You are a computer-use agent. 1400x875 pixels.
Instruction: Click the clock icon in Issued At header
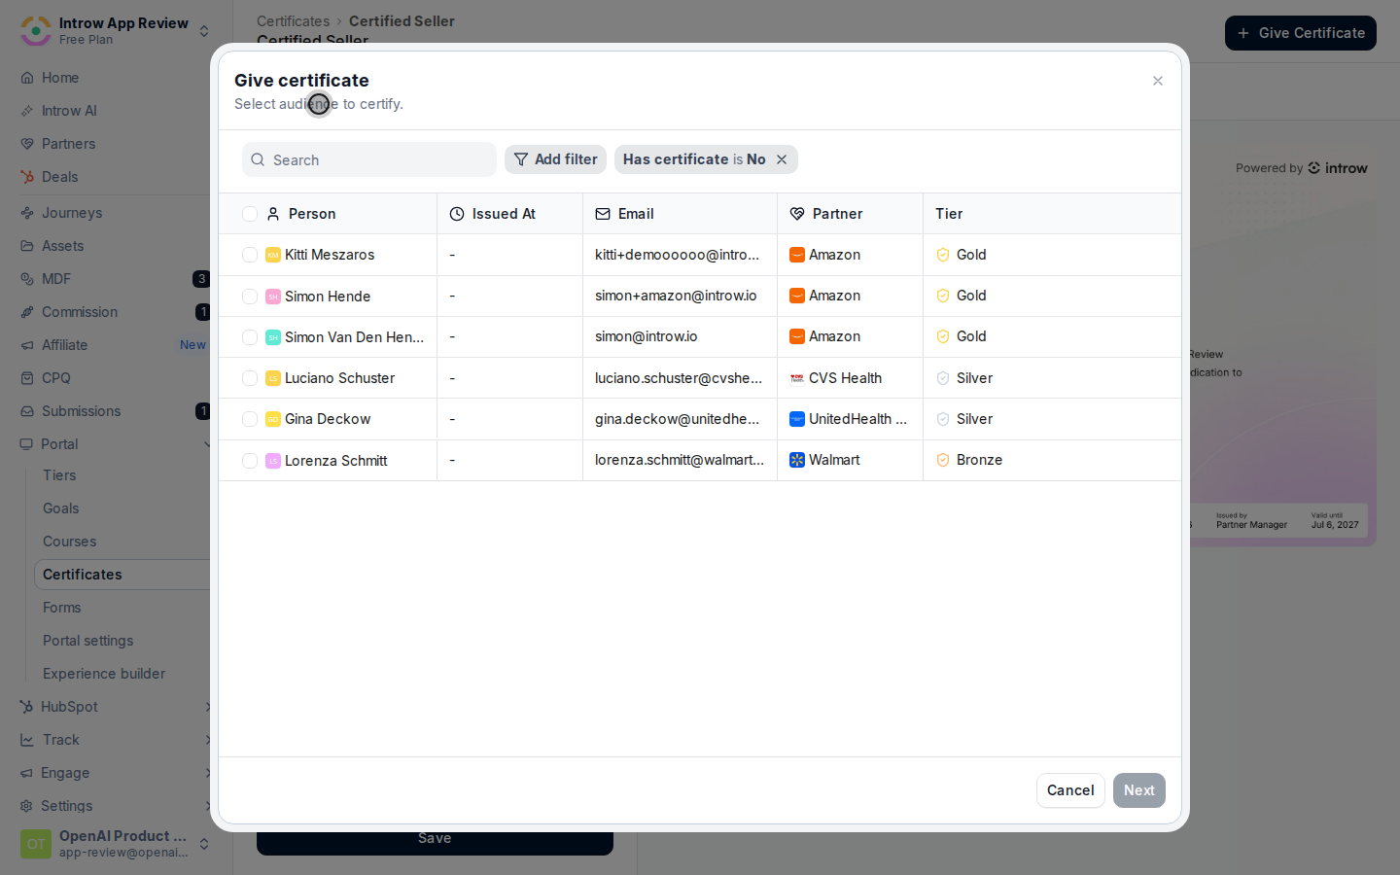[457, 214]
